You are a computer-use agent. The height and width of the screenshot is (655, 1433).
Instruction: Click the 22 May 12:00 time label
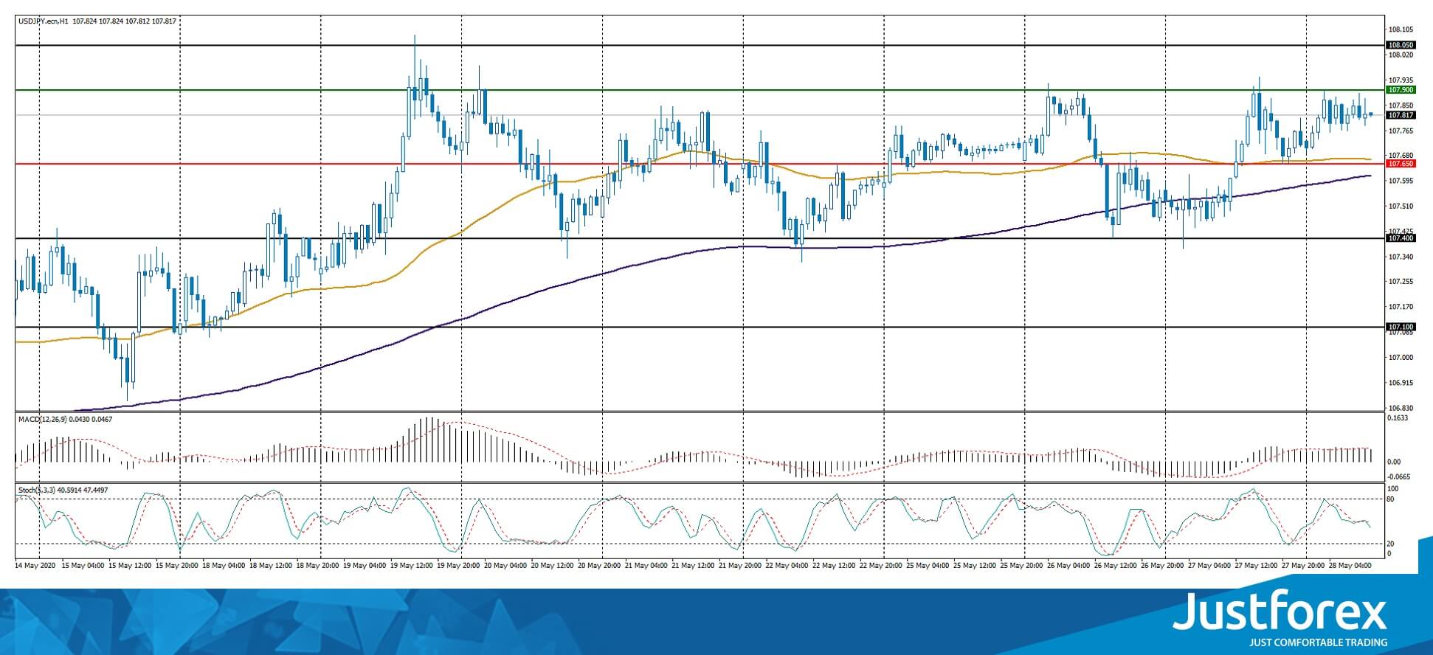(834, 565)
